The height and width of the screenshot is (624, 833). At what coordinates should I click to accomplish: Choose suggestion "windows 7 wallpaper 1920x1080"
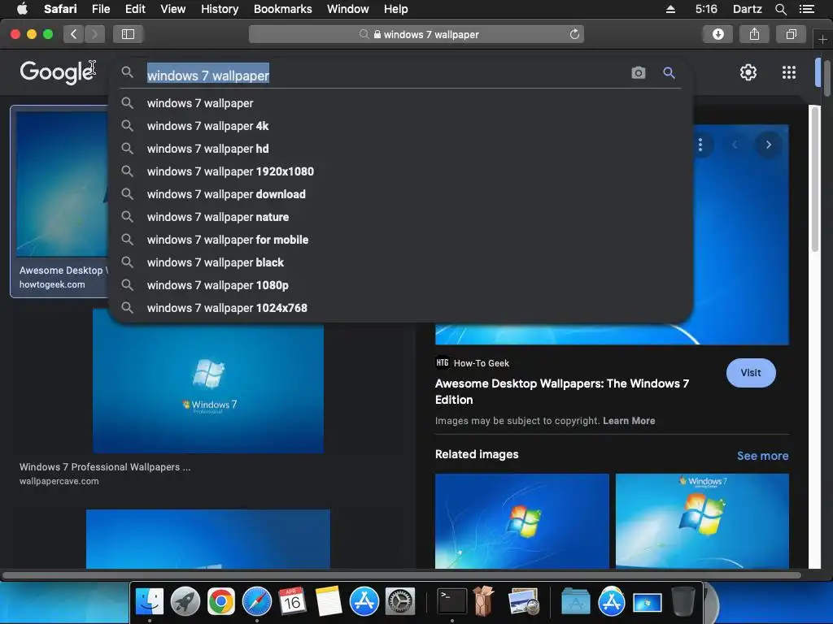click(401, 171)
